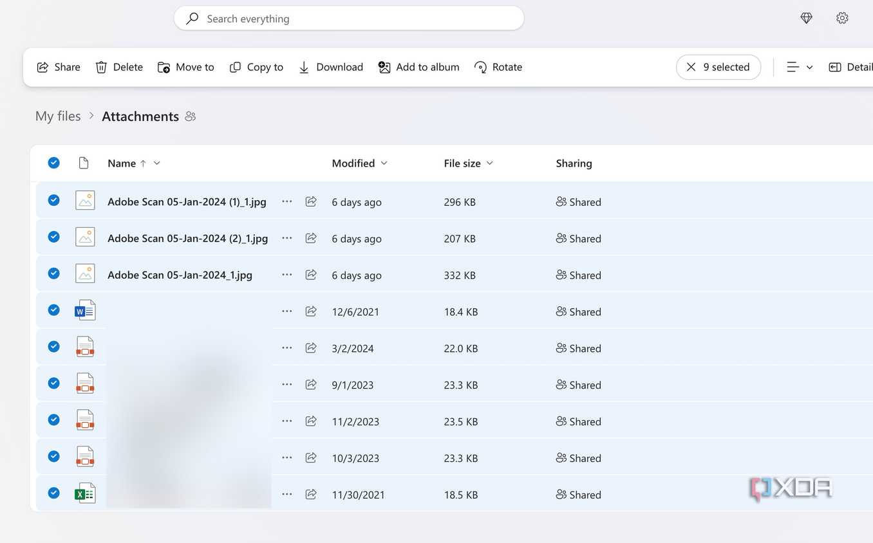873x543 pixels.
Task: Go to My files breadcrumb
Action: [x=58, y=116]
